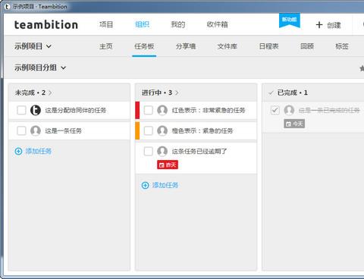
Task: Open task 这是一条任务
Action: [63, 130]
